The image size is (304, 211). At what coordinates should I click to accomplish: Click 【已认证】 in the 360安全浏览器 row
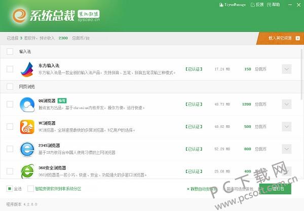point(194,171)
